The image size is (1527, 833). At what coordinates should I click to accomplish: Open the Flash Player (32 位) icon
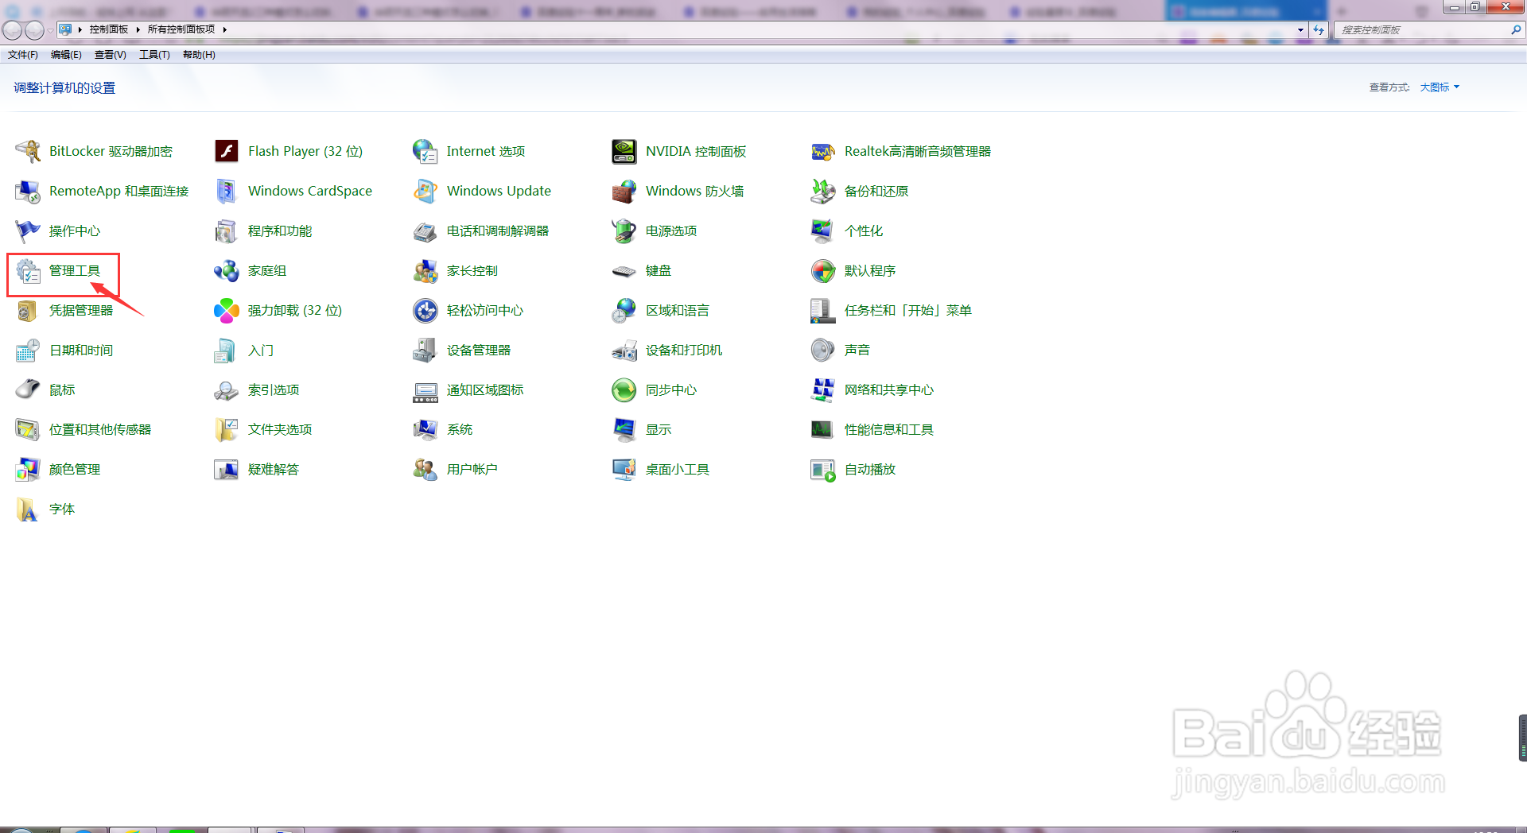click(x=227, y=151)
